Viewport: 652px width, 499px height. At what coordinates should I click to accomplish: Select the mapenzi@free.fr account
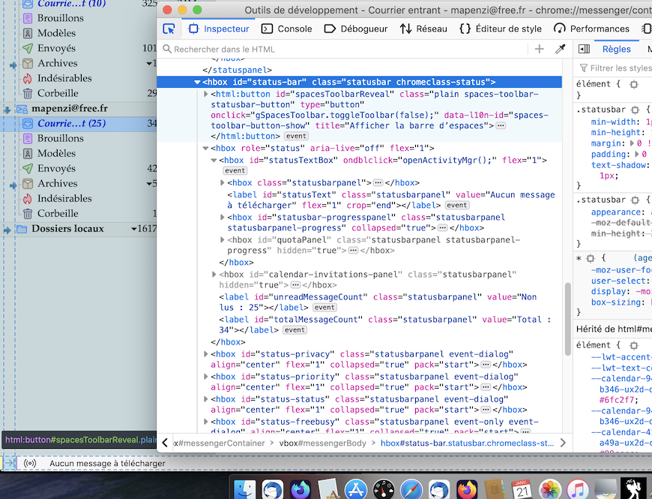click(69, 108)
